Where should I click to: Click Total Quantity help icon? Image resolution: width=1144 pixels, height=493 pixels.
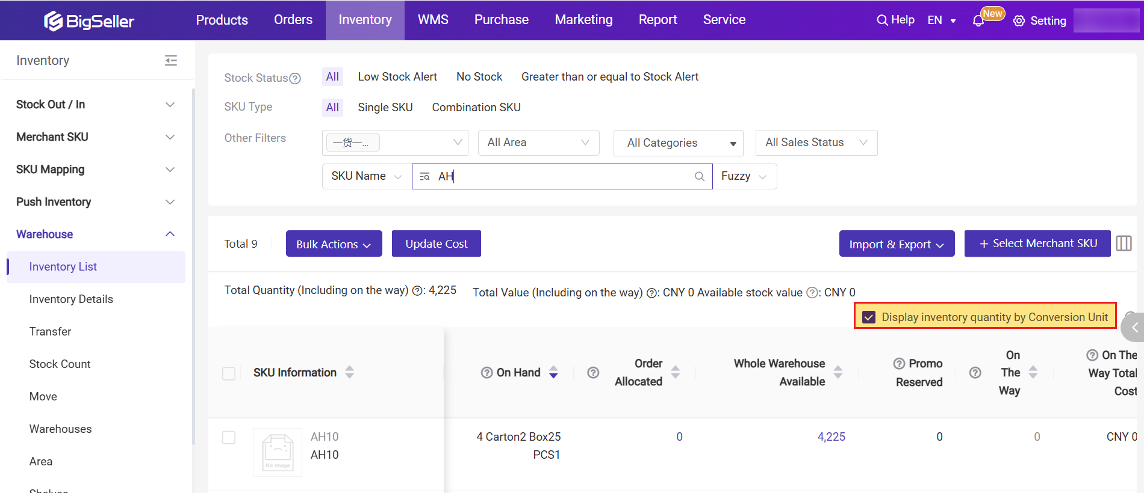pyautogui.click(x=418, y=291)
